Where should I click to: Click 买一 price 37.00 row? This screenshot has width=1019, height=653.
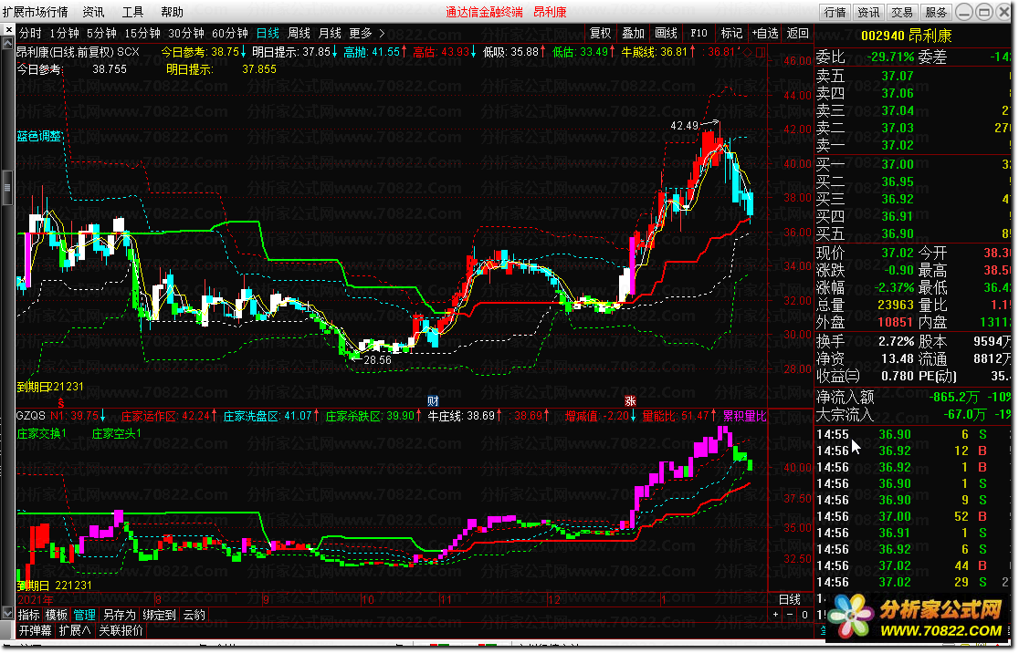point(914,165)
